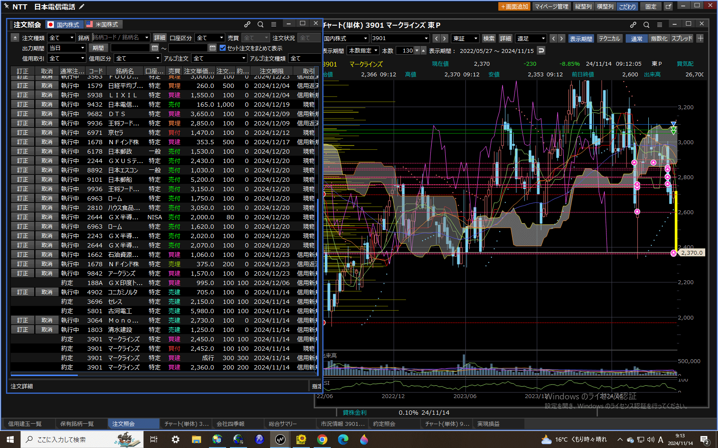Screen dimensions: 718x448
Task: Toggle テクニカル indicators button
Action: (609, 38)
